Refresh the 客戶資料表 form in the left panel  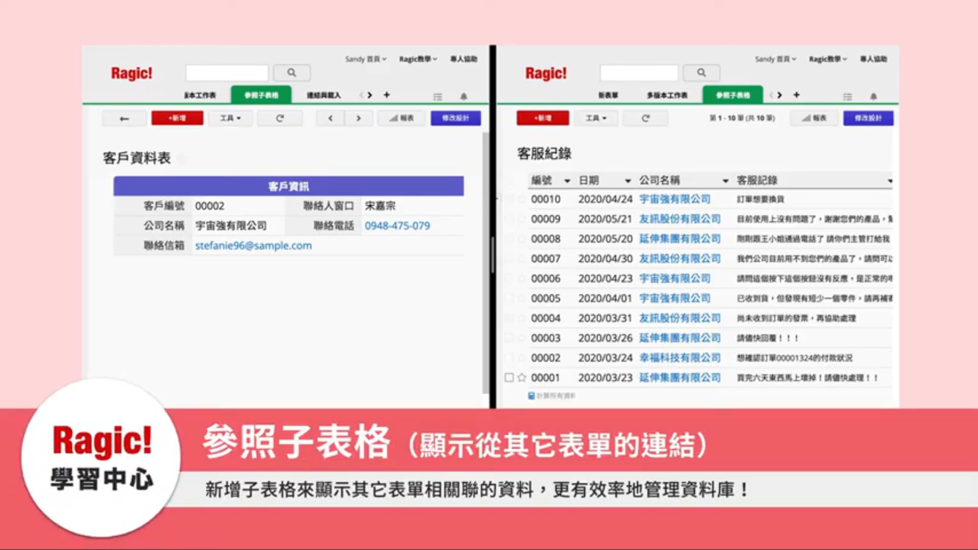(x=280, y=118)
